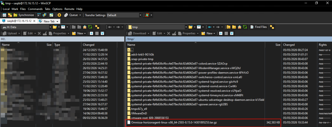Click the Download button
The width and height of the screenshot is (332, 127).
[137, 33]
